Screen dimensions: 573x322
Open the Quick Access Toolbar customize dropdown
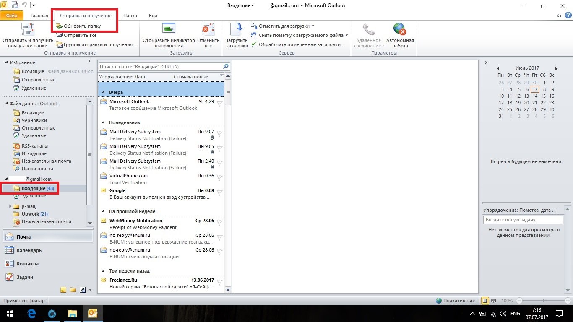click(x=34, y=5)
